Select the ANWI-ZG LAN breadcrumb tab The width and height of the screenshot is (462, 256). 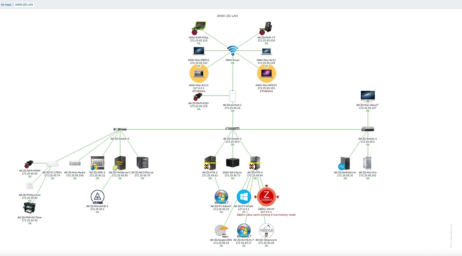point(23,5)
